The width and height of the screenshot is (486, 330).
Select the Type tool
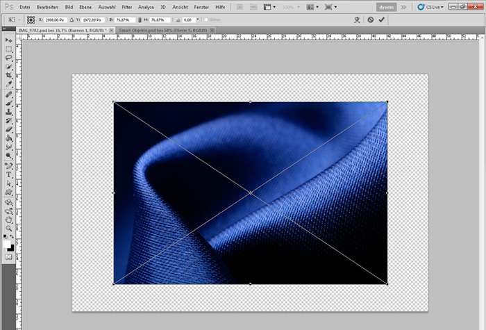(9, 174)
